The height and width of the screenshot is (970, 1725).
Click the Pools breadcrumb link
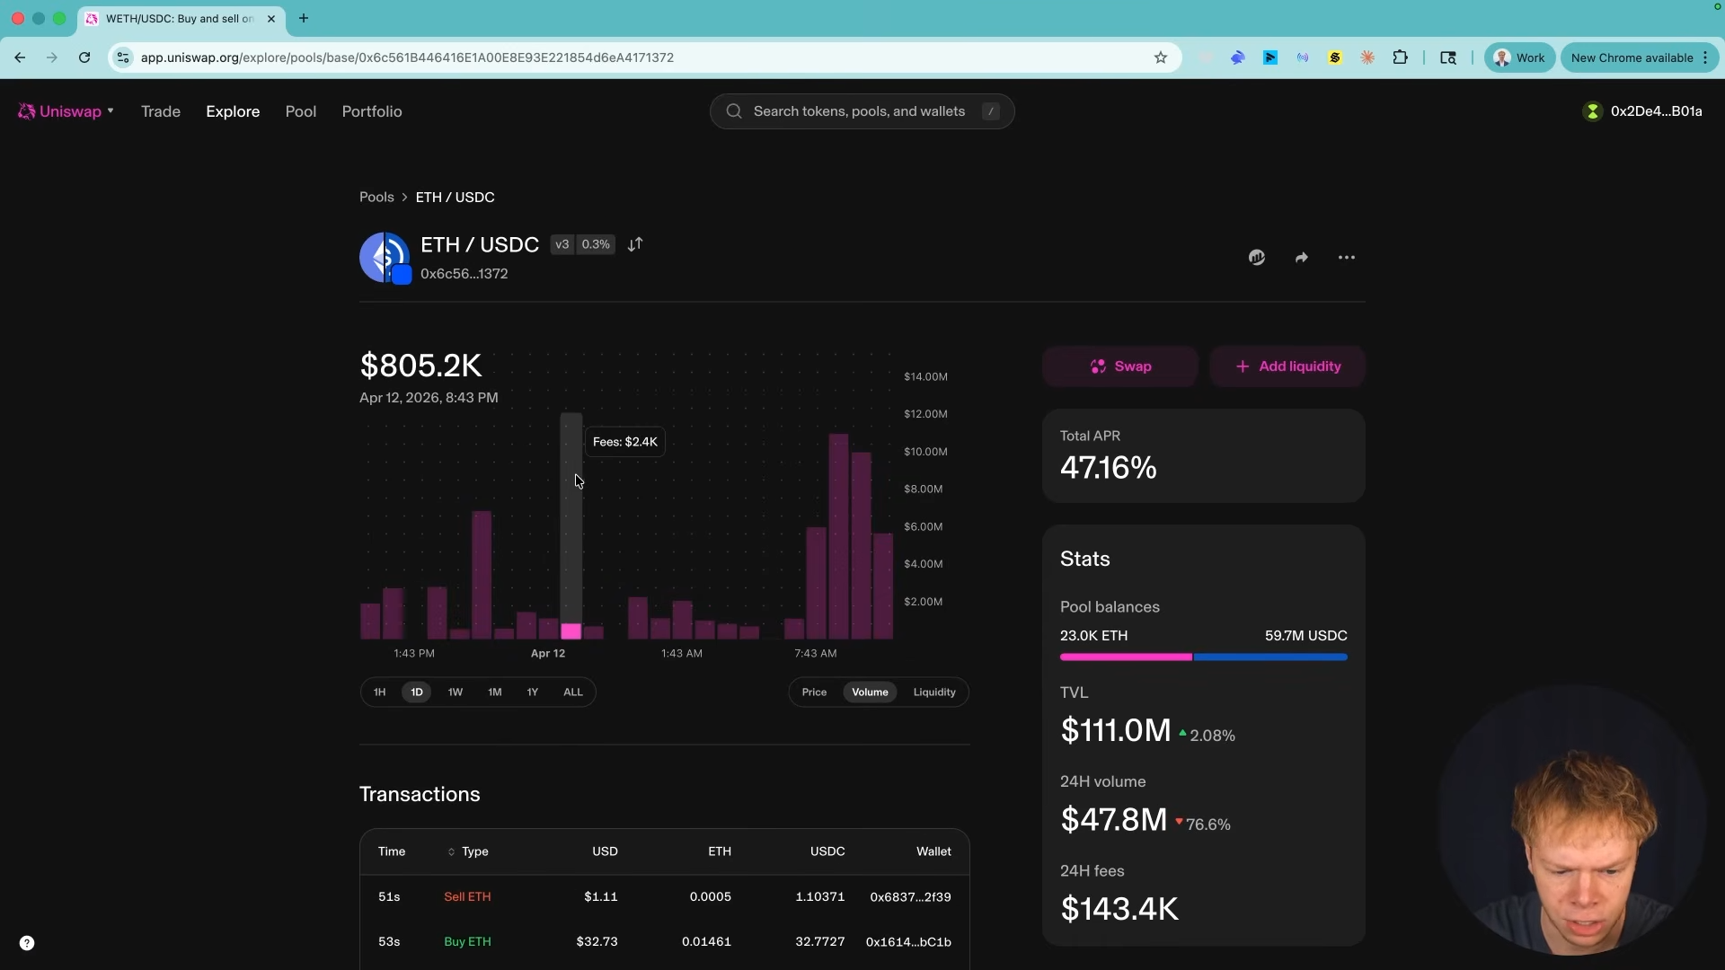point(376,197)
